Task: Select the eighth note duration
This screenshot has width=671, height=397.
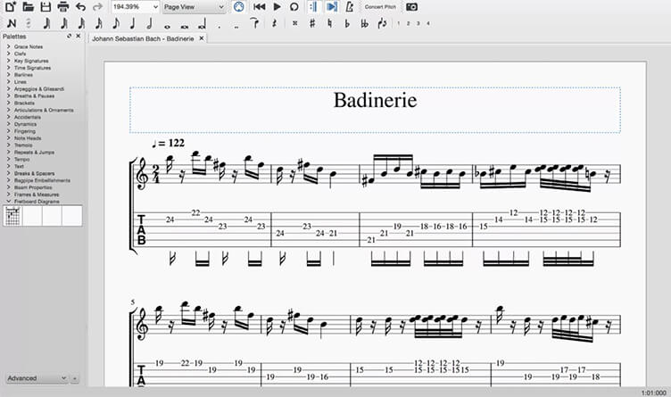Action: click(115, 23)
